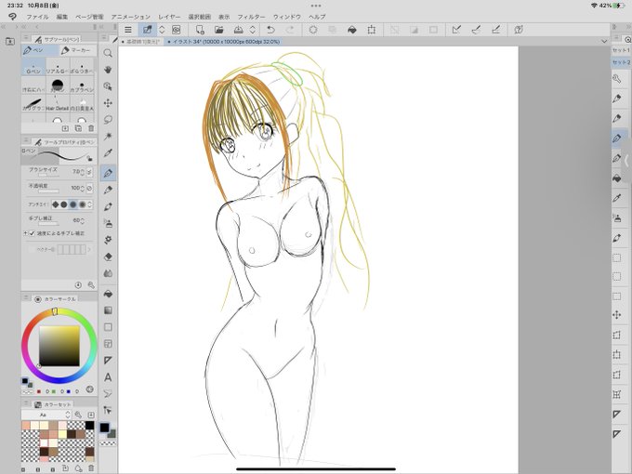Select the Eyedropper tool in the tool palette
The height and width of the screenshot is (474, 632).
[108, 152]
